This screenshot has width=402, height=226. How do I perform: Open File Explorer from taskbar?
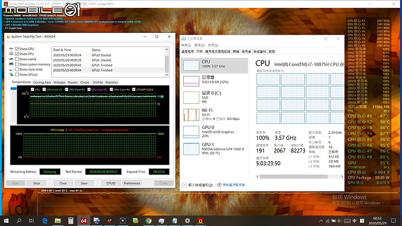point(58,220)
